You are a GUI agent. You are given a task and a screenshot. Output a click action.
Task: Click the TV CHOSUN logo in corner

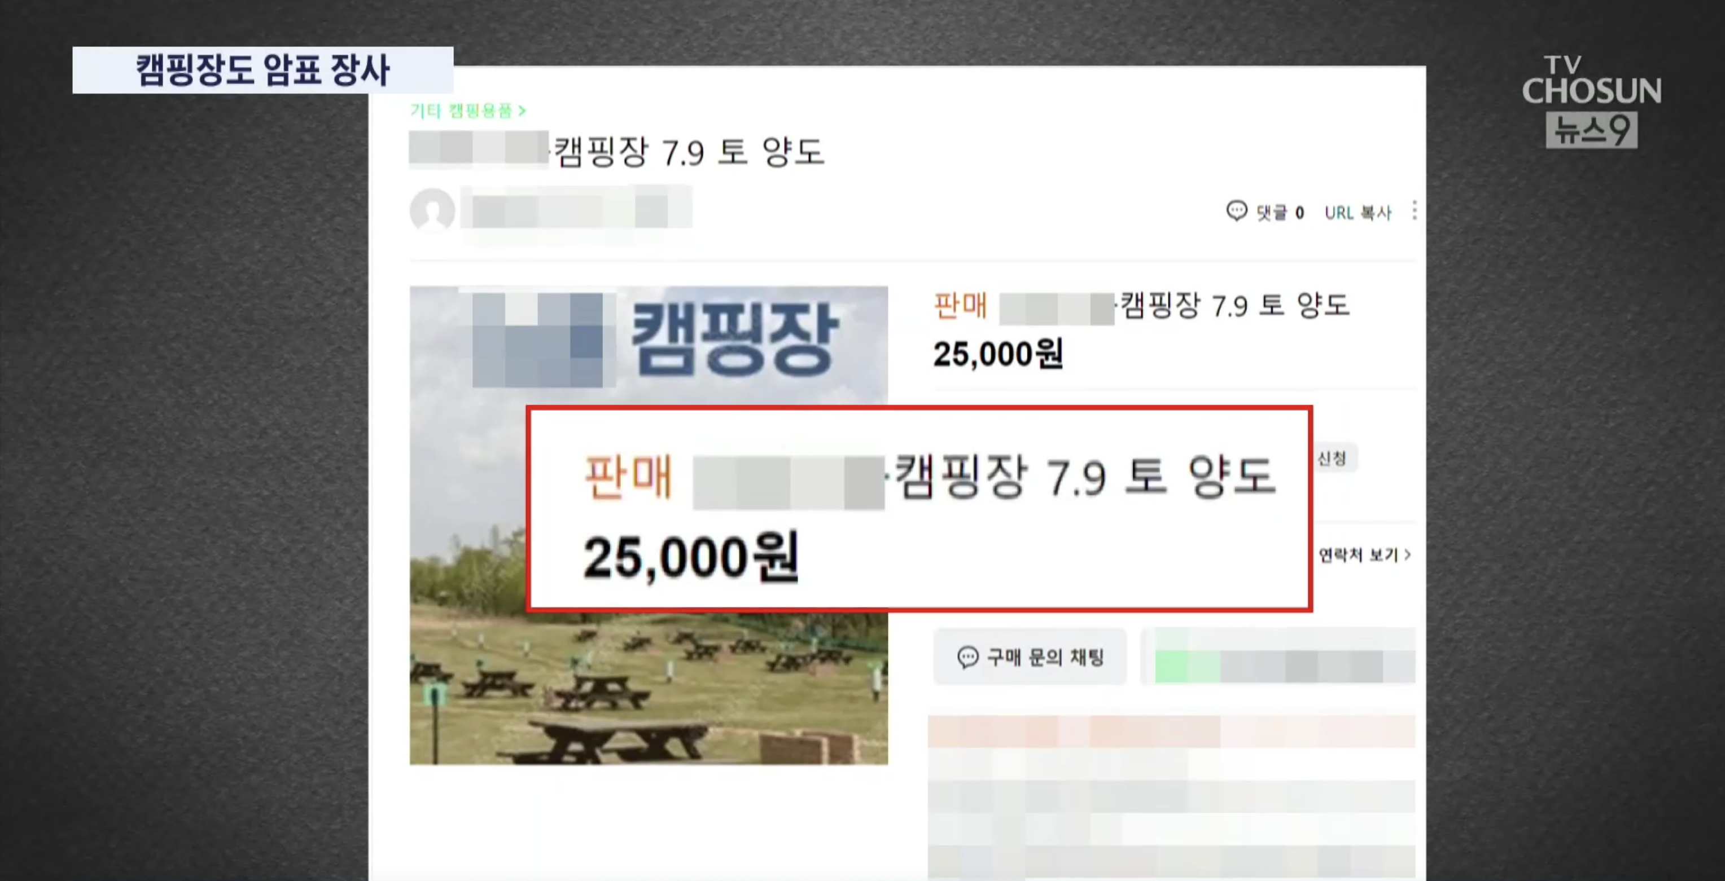[x=1592, y=81]
